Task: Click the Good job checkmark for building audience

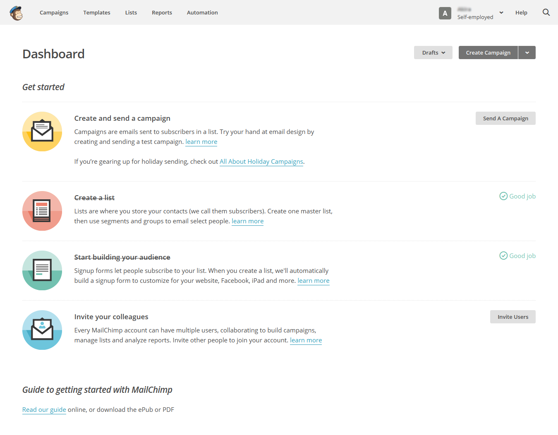Action: click(503, 256)
